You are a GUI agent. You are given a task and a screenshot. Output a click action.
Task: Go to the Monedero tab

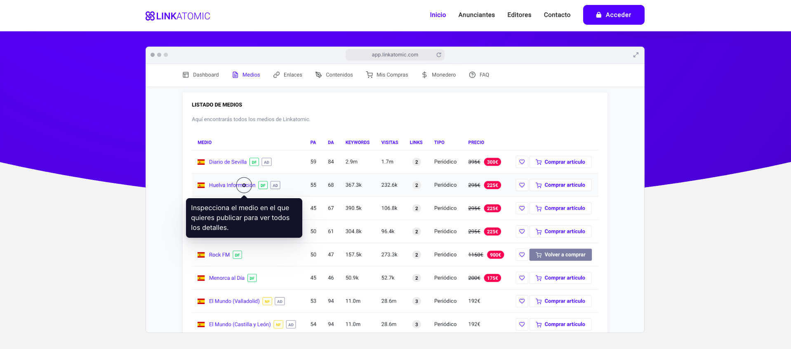coord(439,75)
